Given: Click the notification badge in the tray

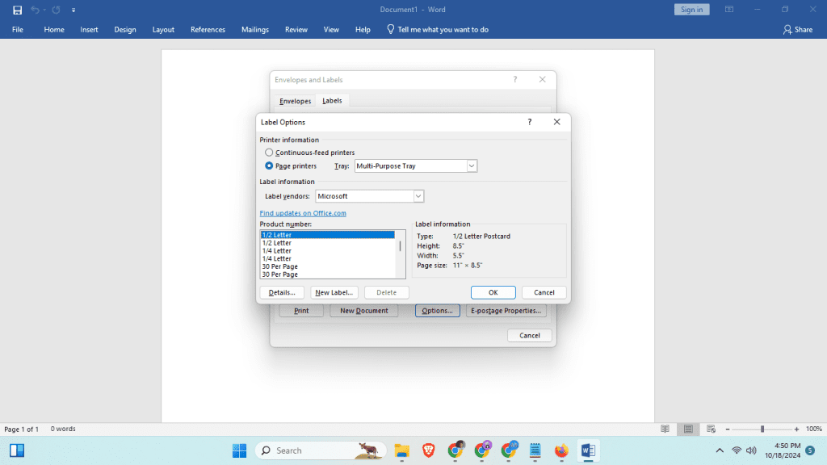Looking at the screenshot, I should pyautogui.click(x=810, y=450).
